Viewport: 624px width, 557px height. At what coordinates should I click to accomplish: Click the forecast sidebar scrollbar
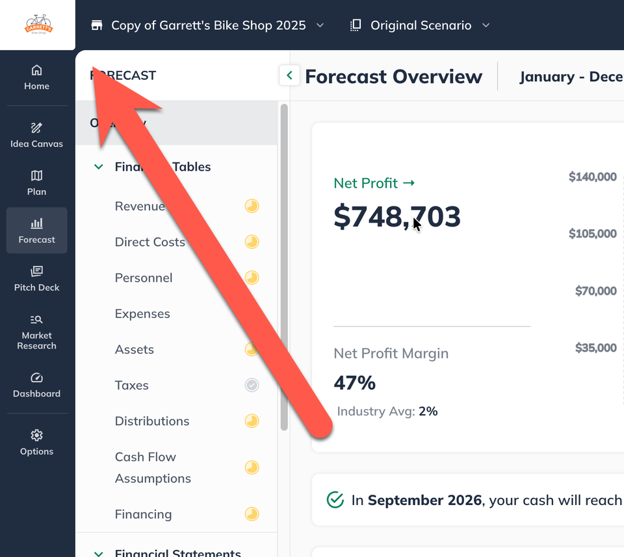pyautogui.click(x=284, y=267)
